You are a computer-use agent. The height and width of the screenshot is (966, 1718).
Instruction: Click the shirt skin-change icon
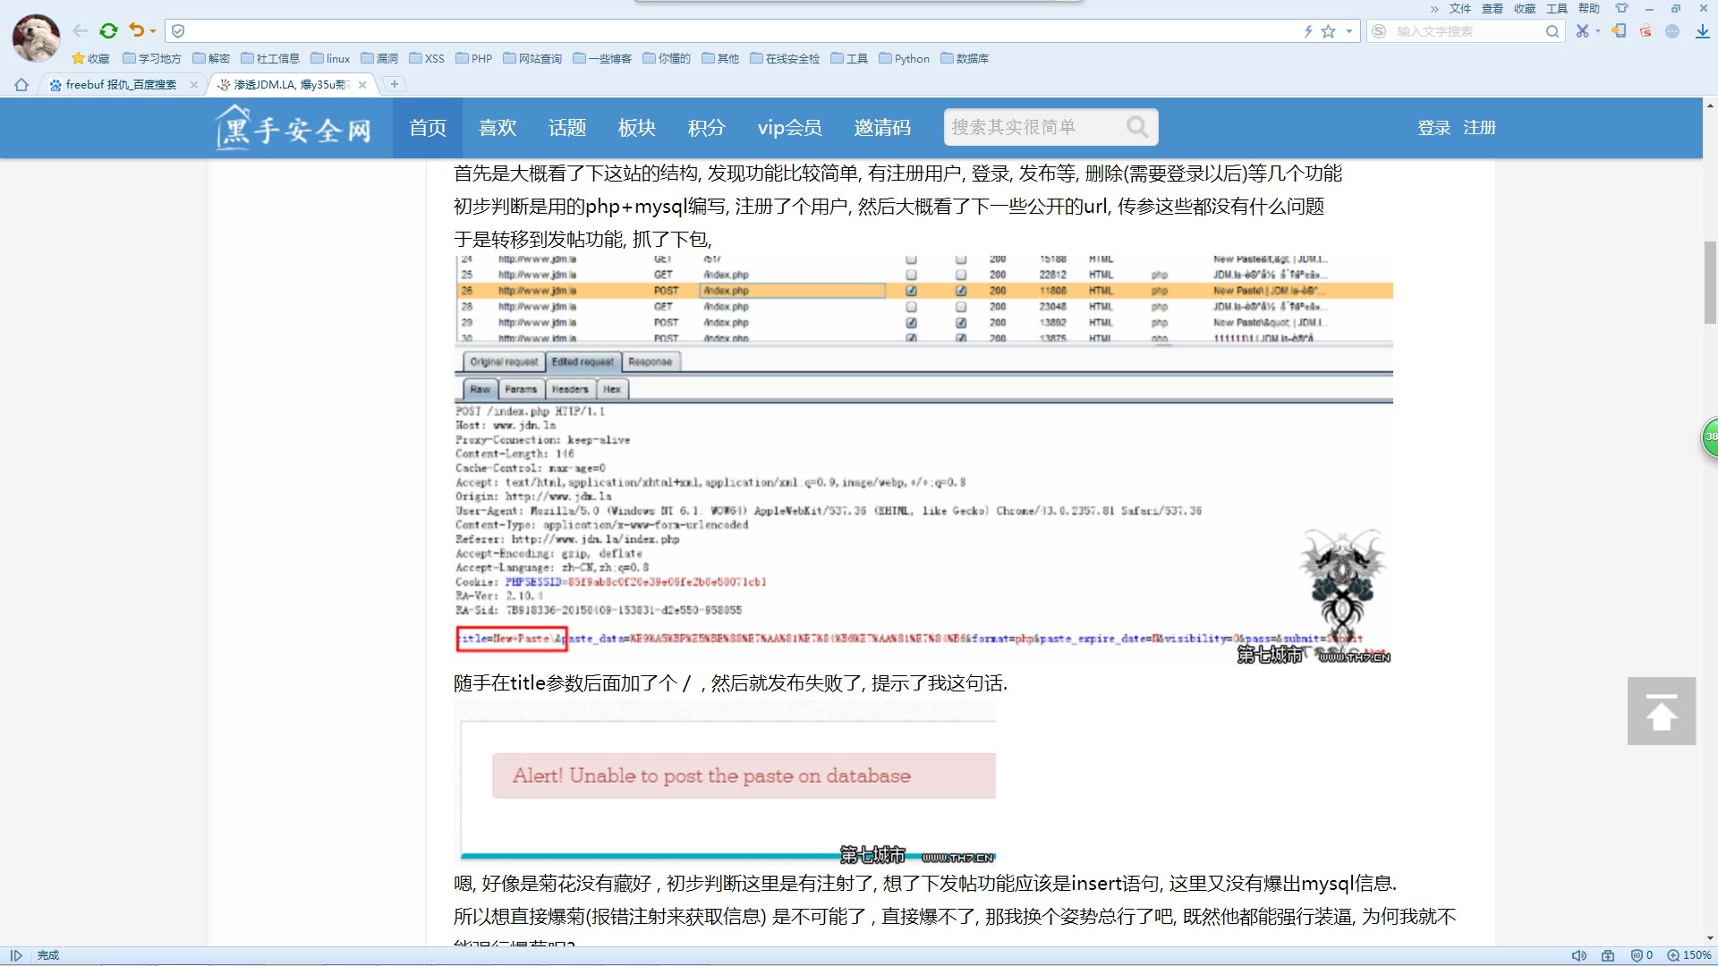(x=1621, y=8)
